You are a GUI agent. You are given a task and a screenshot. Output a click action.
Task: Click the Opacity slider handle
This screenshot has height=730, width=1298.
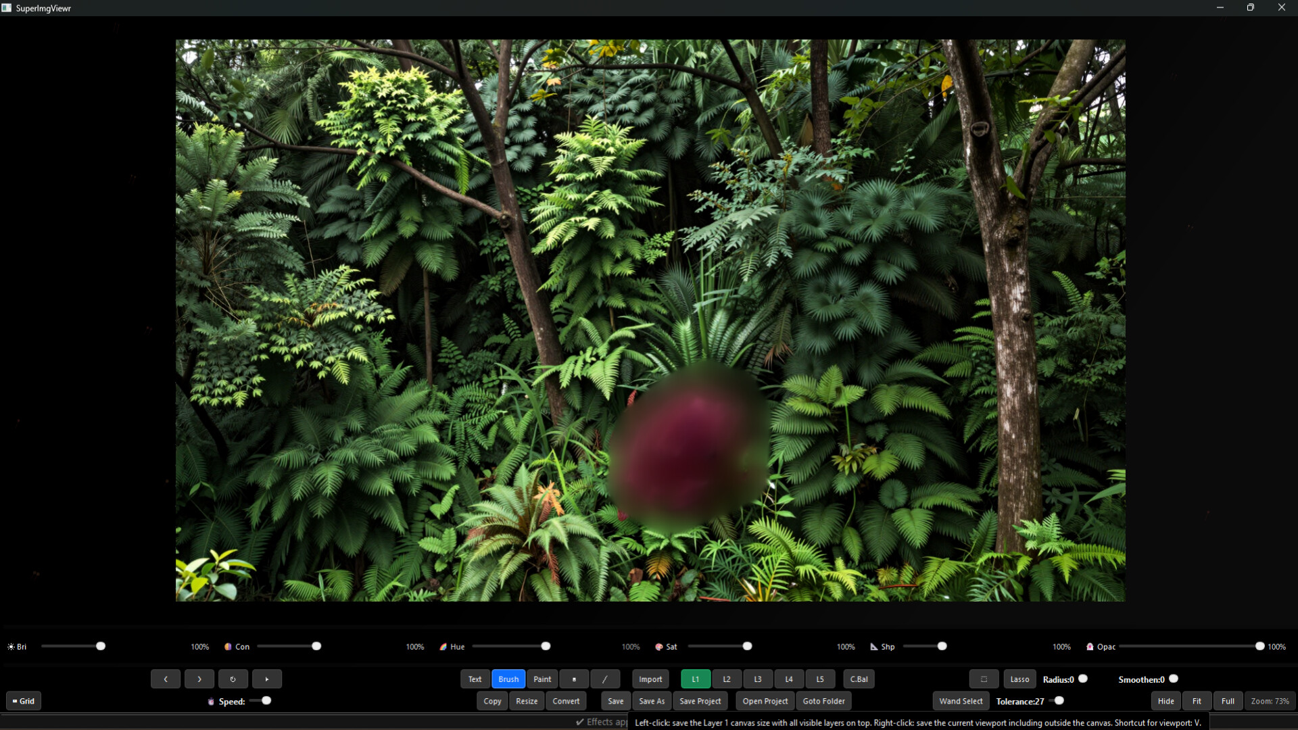(x=1259, y=646)
